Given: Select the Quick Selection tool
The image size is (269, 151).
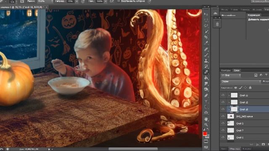Looking at the screenshot, I should click(x=206, y=31).
